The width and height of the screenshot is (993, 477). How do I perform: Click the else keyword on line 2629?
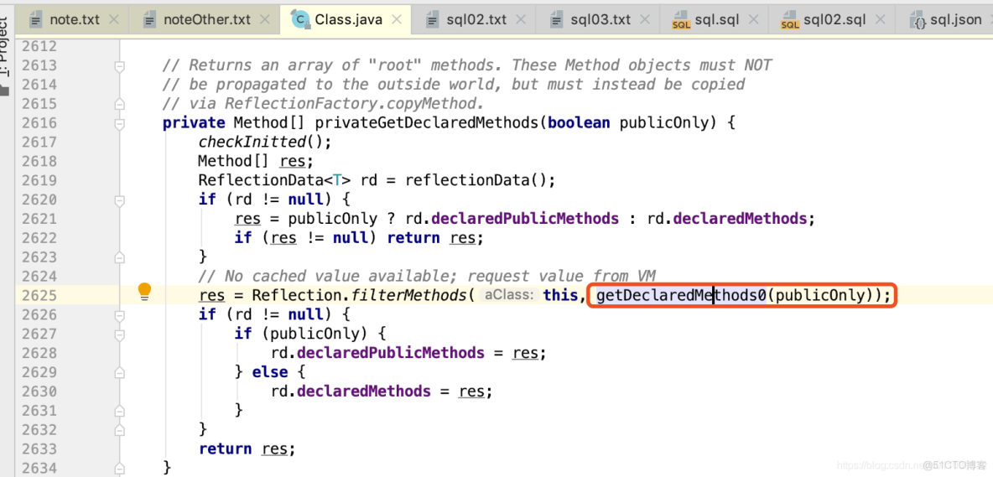(270, 372)
